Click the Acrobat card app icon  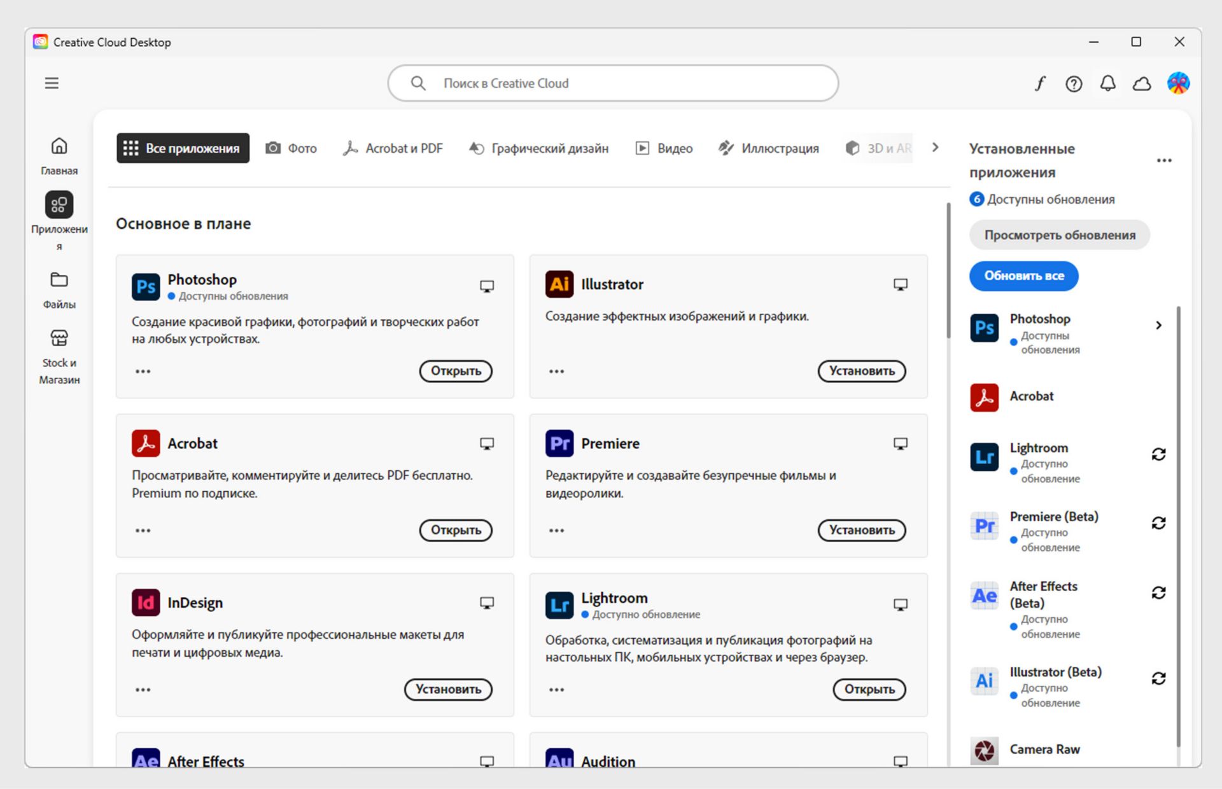coord(146,443)
